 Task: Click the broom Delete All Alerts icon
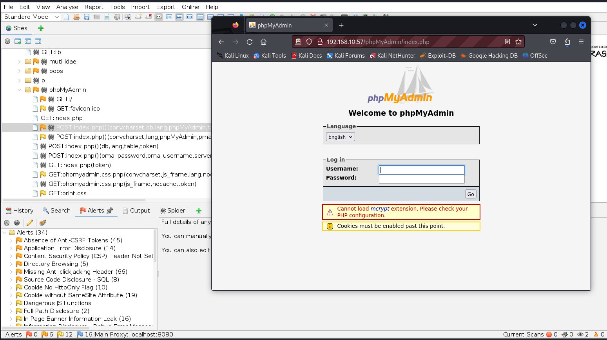(43, 223)
